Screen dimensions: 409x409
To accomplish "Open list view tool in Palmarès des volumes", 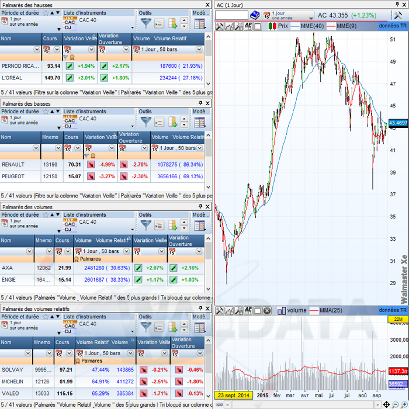I will tap(159, 226).
